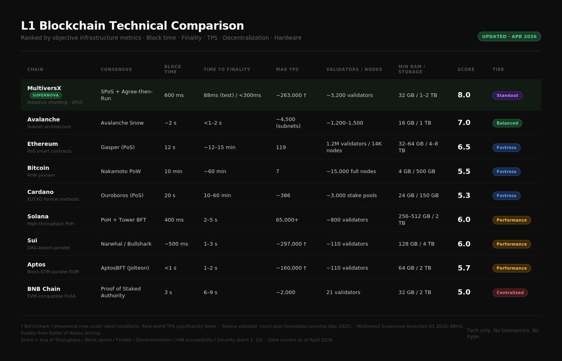The image size is (562, 361).
Task: Click the Balanced tier badge for Avalanche
Action: 507,123
